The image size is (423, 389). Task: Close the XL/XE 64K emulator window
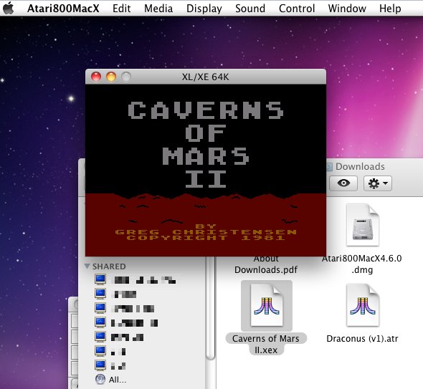click(x=96, y=77)
